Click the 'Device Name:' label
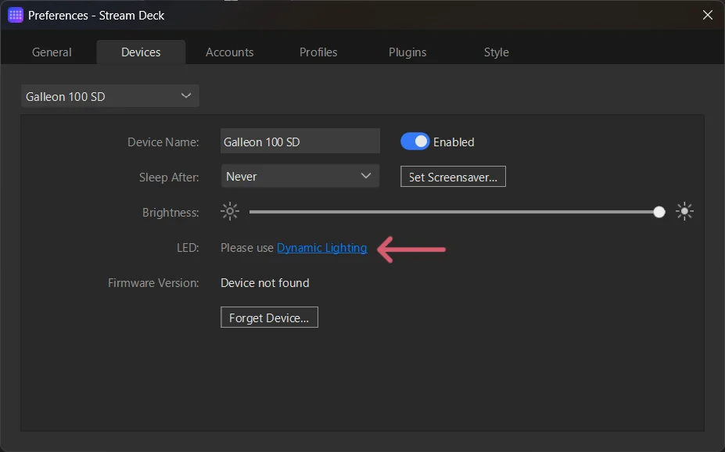The width and height of the screenshot is (725, 452). (163, 142)
